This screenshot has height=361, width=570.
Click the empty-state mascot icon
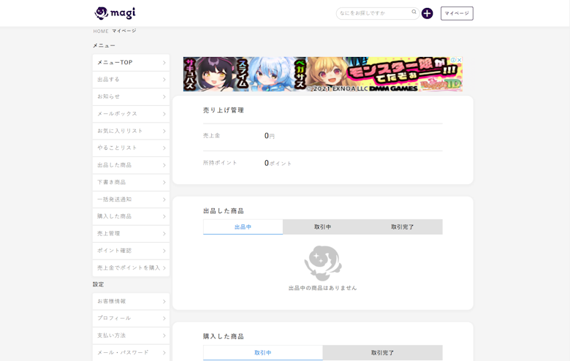click(x=323, y=262)
